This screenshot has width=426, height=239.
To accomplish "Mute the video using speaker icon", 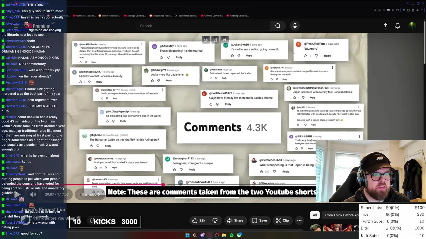I will 33,194.
